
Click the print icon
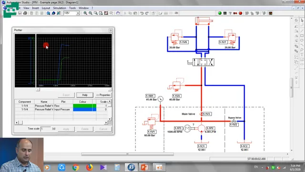coord(25,13)
